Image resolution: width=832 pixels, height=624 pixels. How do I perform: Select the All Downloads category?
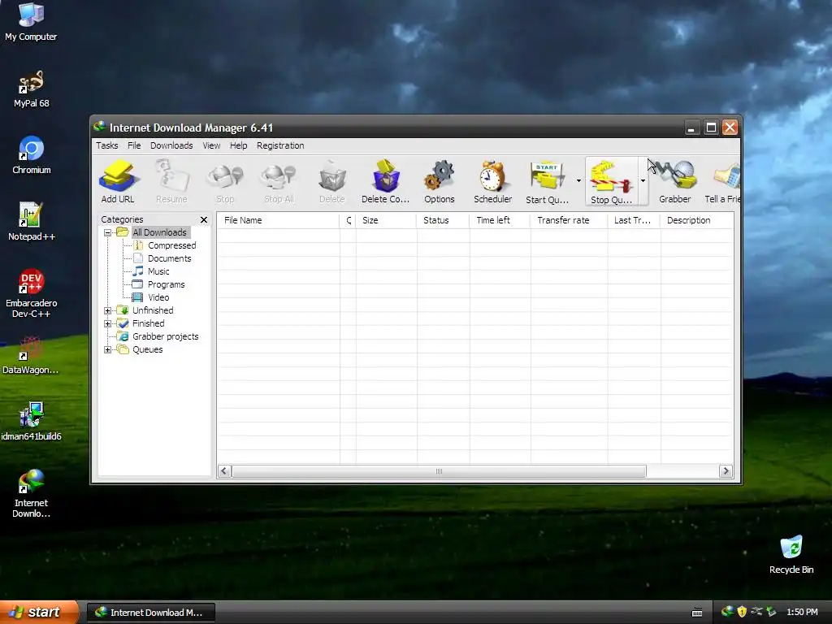point(159,232)
